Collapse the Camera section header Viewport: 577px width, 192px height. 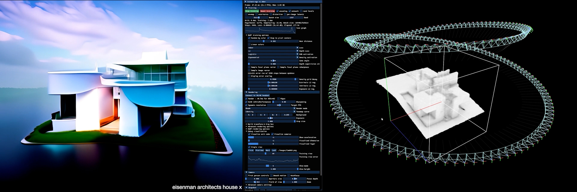click(251, 172)
